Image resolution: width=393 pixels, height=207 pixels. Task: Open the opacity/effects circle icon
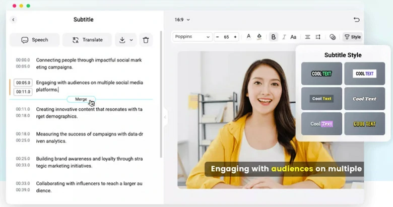[x=333, y=37]
